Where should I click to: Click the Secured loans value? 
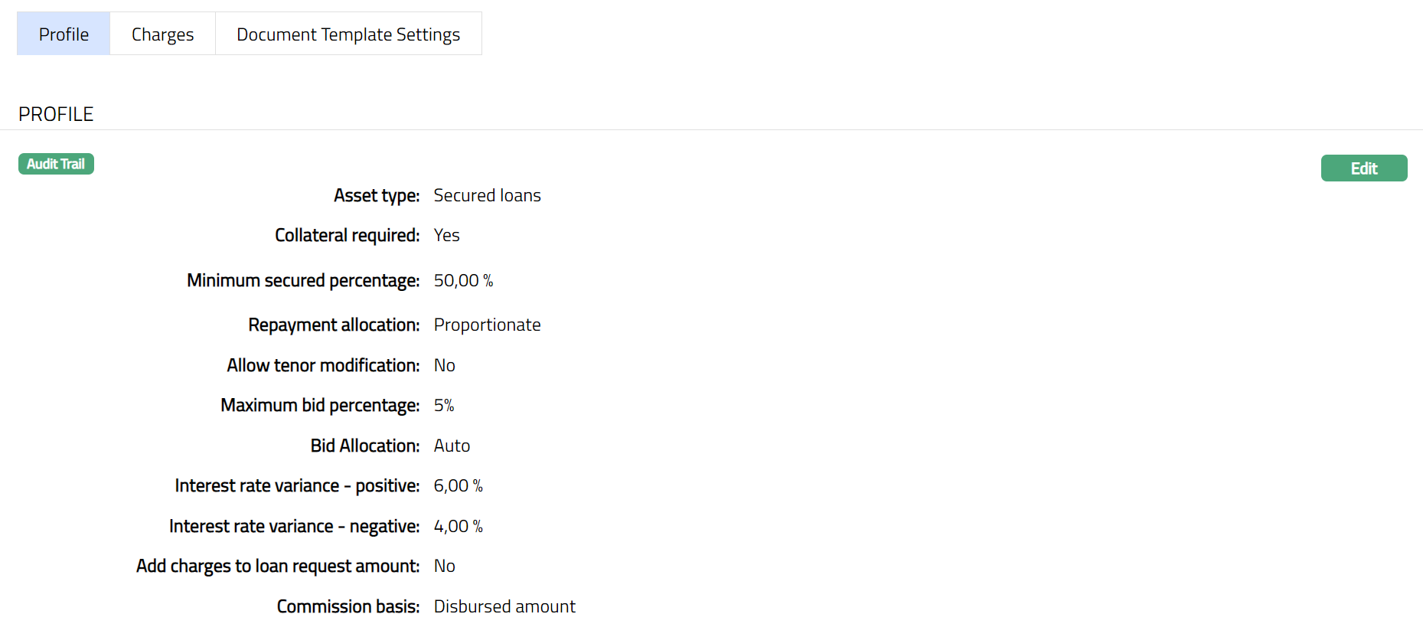click(x=487, y=196)
